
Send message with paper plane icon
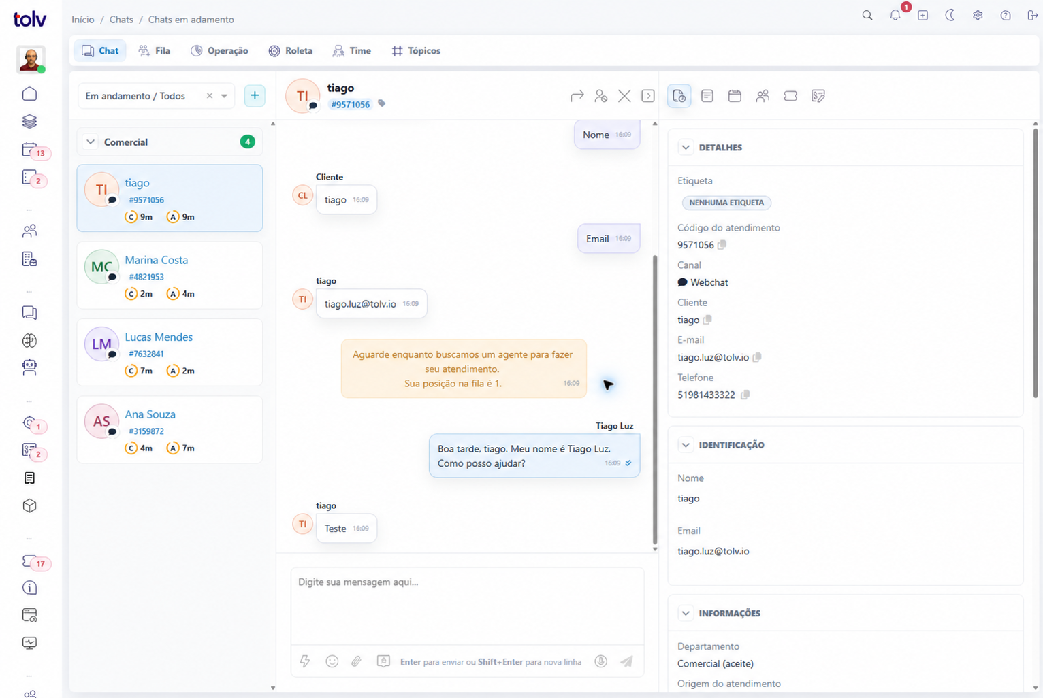[x=626, y=661]
